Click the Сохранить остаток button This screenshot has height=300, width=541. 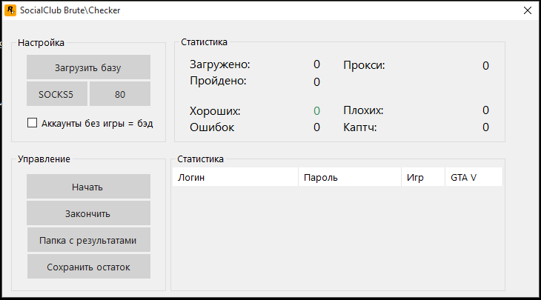[88, 267]
